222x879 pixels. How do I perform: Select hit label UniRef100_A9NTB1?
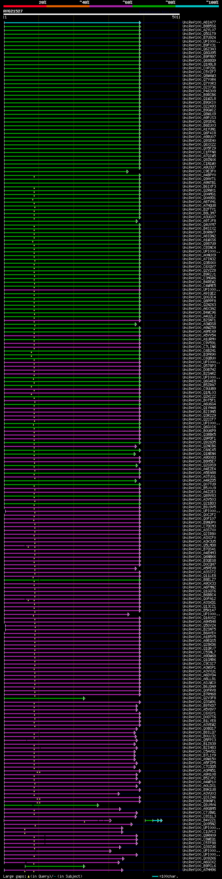(199, 183)
